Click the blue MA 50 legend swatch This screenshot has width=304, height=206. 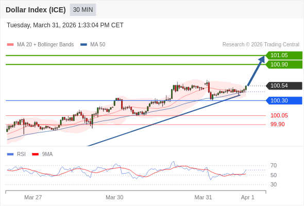[x=83, y=45]
